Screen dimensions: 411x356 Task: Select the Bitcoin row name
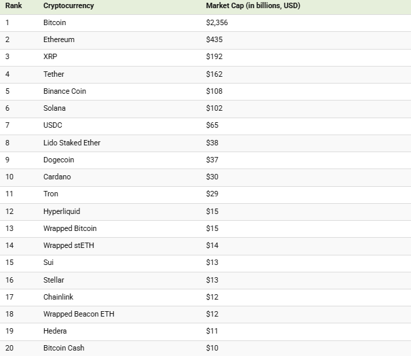coord(54,22)
